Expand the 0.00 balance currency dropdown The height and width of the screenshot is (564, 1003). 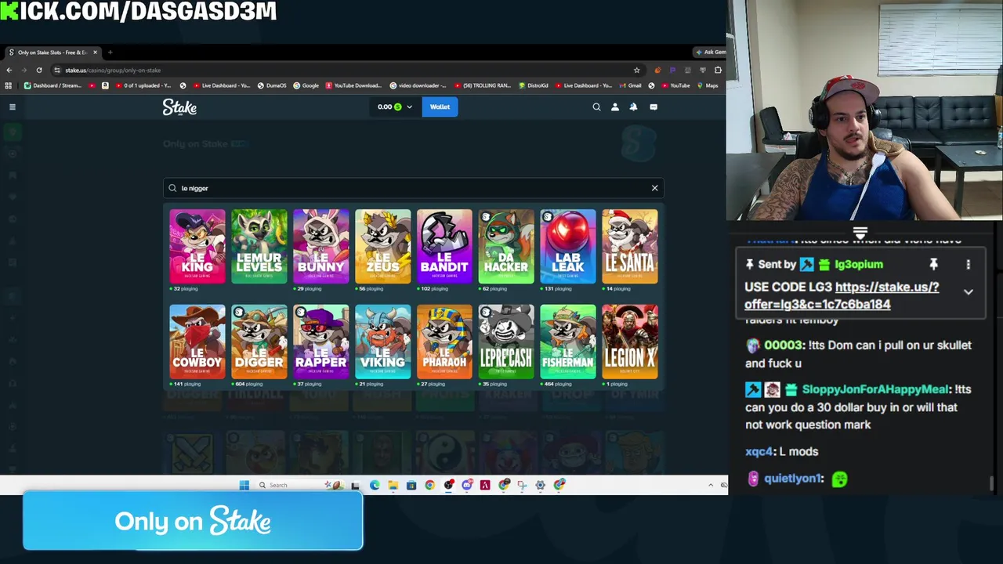394,107
